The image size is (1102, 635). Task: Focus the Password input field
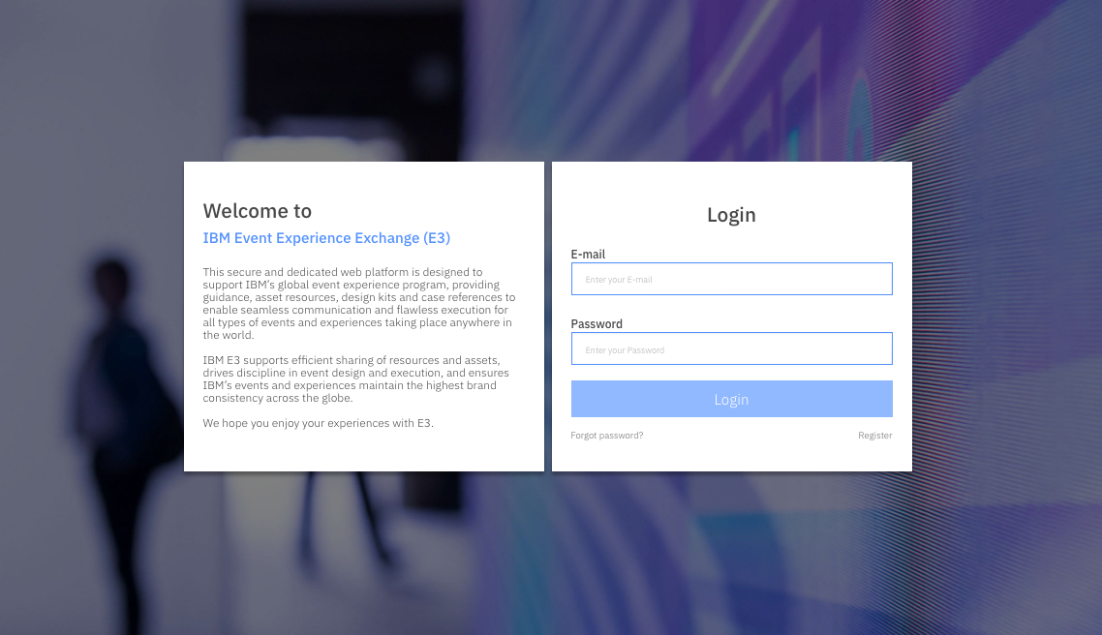click(x=732, y=348)
